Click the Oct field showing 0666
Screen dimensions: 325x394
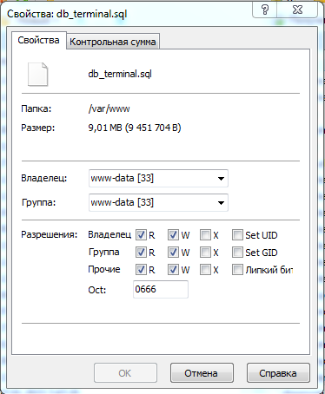click(161, 289)
